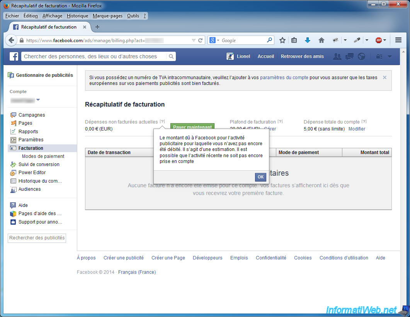
Task: Go to Firefox home page icon
Action: point(322,40)
